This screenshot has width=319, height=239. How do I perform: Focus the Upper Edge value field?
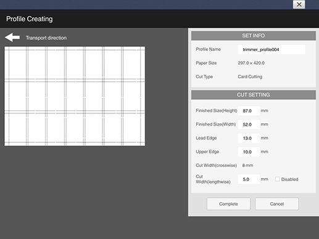click(x=249, y=152)
